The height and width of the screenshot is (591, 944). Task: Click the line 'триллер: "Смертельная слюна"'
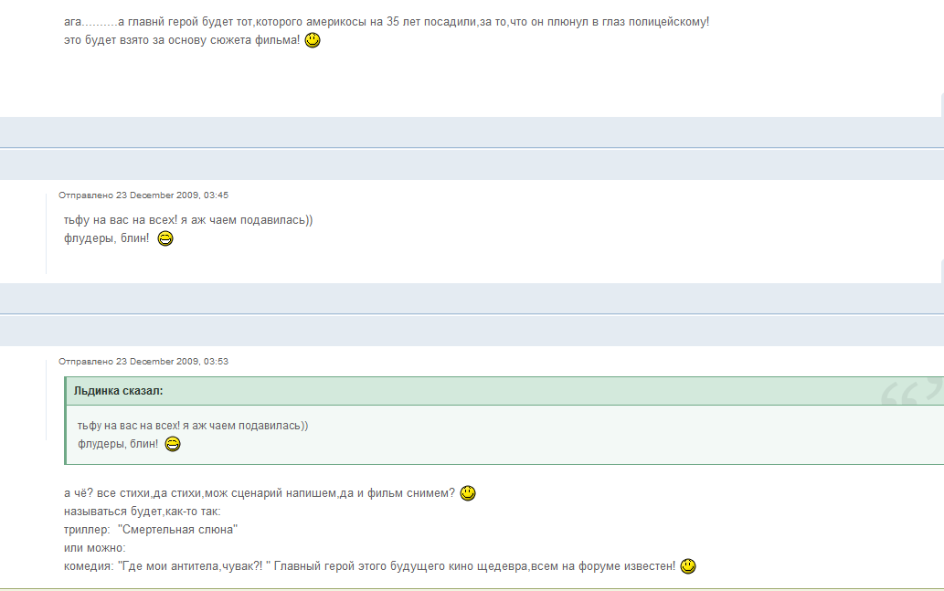point(151,530)
